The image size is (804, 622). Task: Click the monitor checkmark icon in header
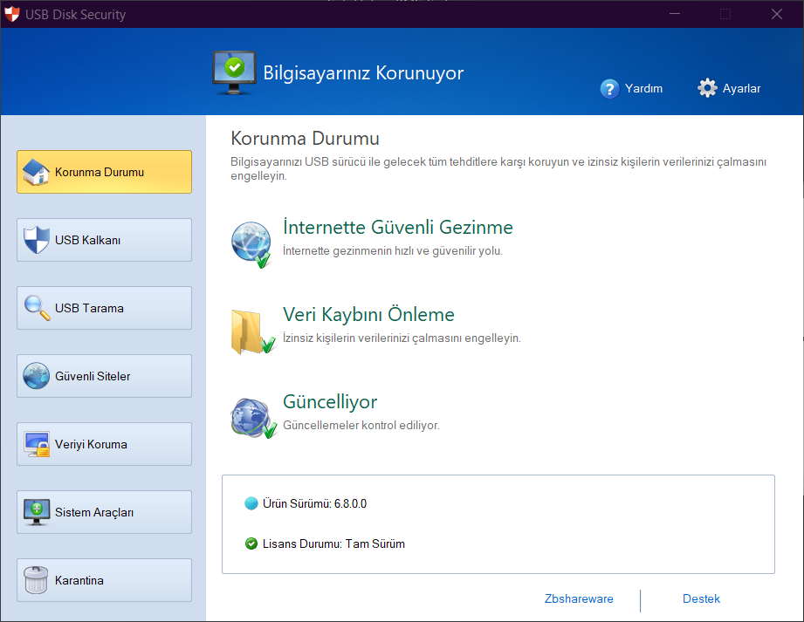(x=234, y=72)
